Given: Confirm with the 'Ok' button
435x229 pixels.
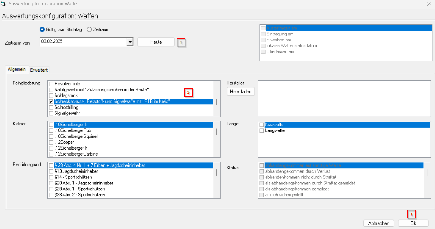Looking at the screenshot, I should (413, 223).
